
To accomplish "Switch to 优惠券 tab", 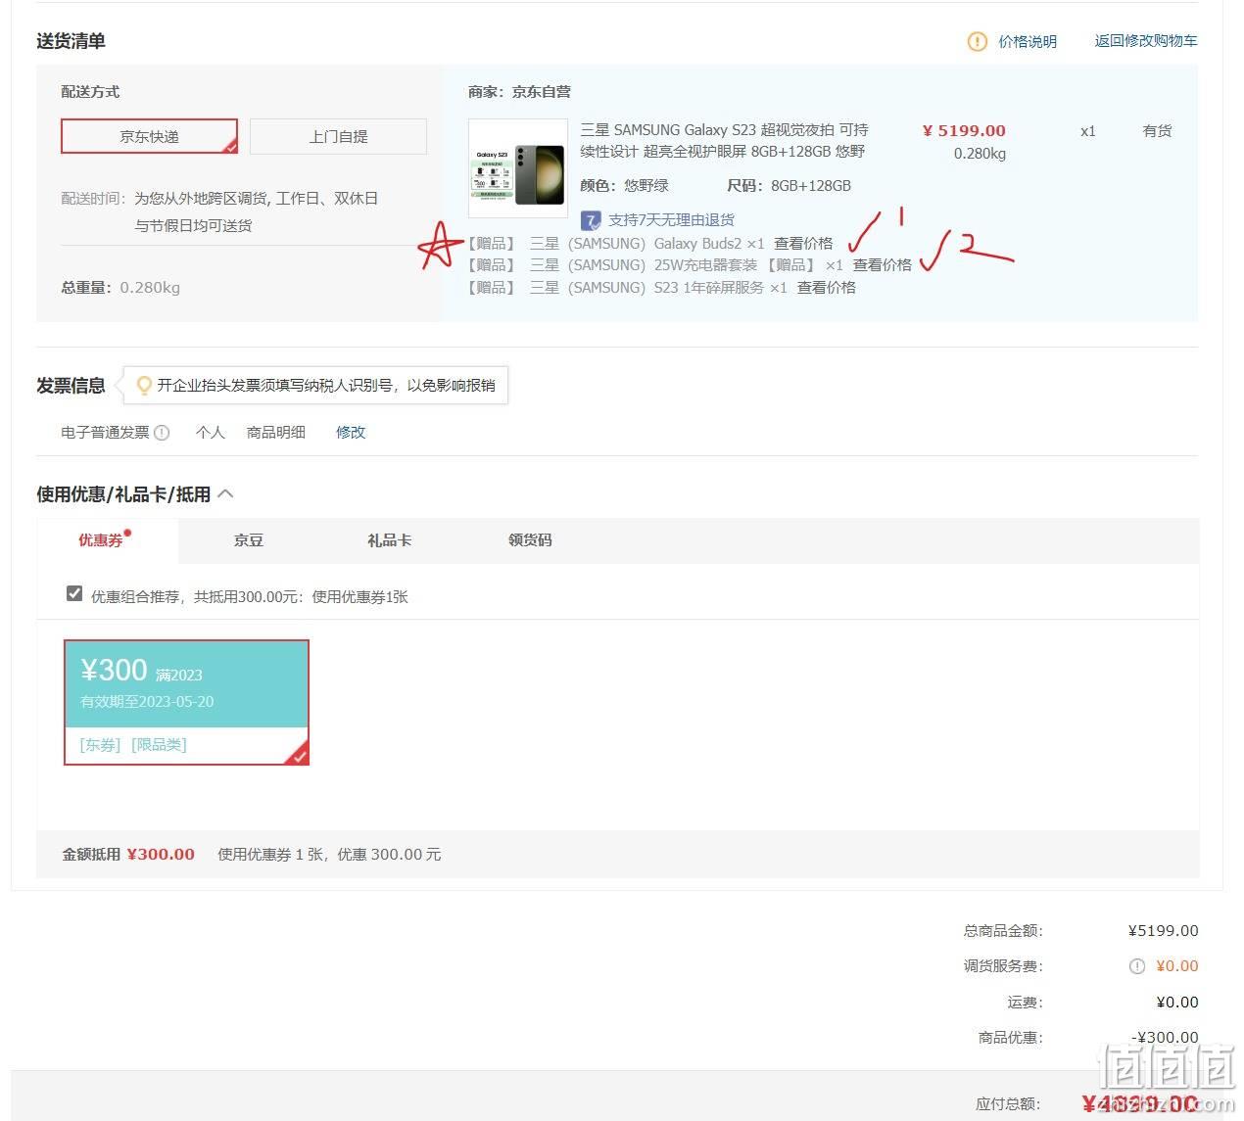I will (x=101, y=539).
